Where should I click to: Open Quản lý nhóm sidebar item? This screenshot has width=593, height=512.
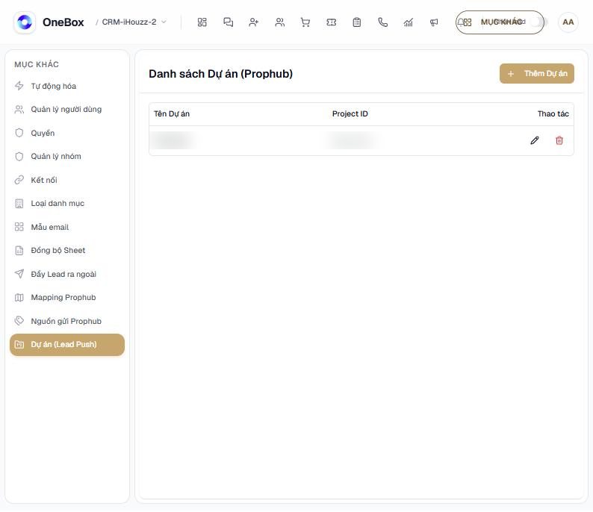[x=67, y=157]
